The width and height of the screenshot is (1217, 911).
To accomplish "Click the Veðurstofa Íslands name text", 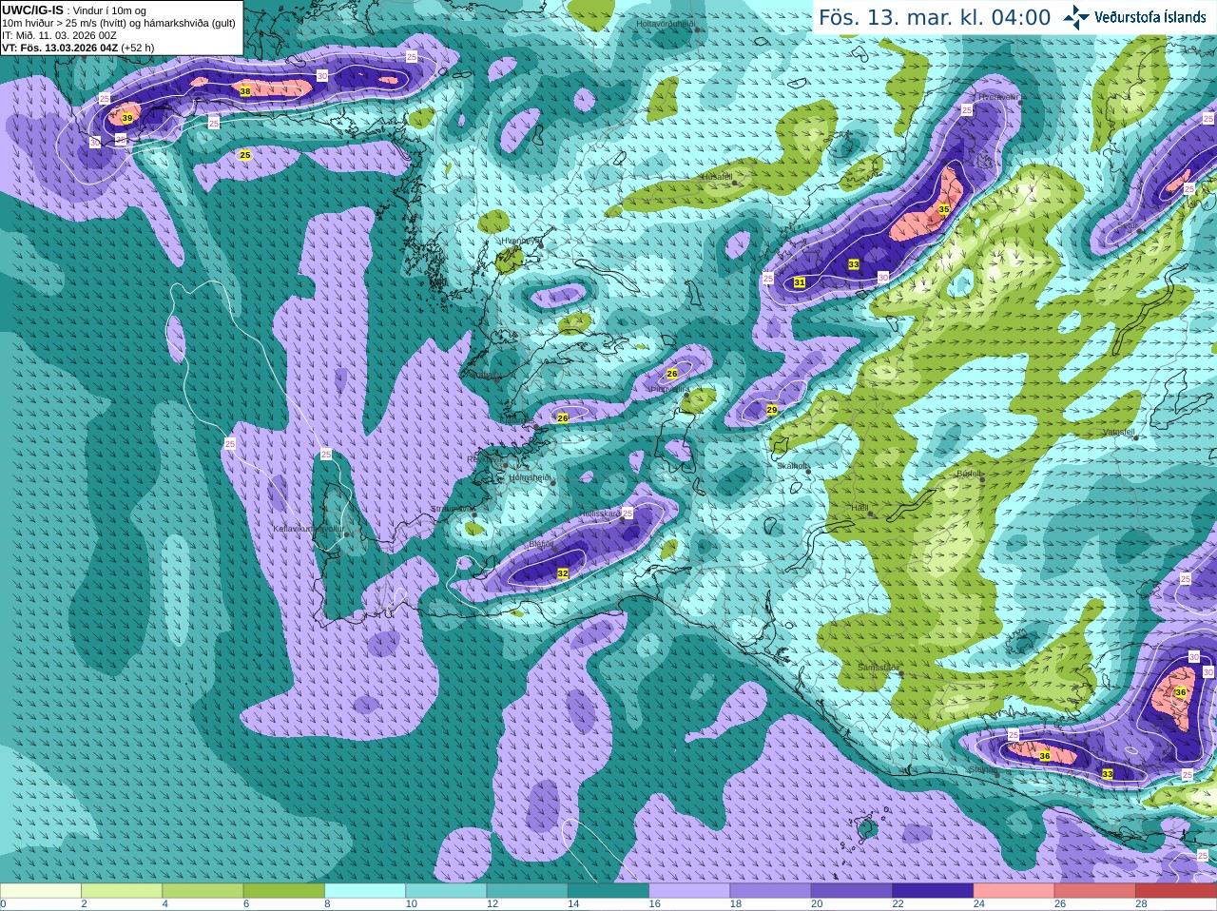I will (x=1150, y=16).
